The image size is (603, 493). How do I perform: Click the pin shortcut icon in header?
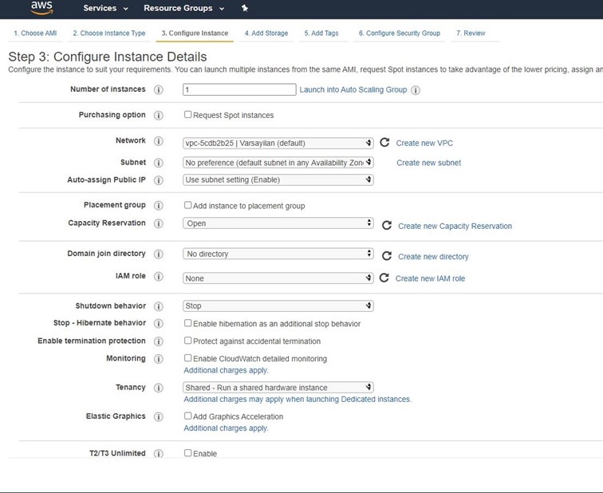[245, 8]
